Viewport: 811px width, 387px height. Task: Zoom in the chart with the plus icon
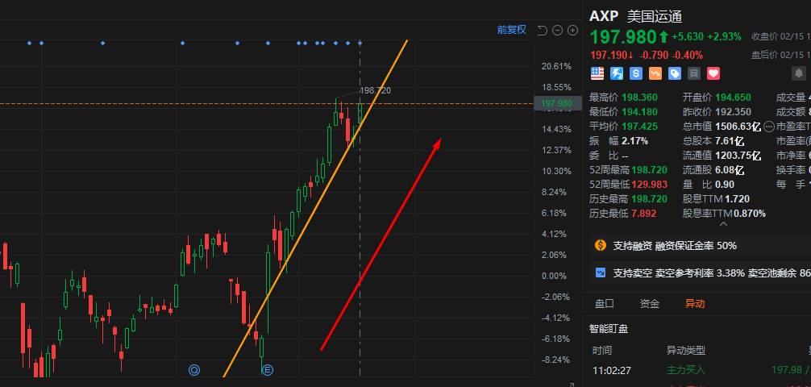coord(572,30)
